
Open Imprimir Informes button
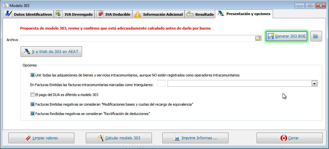[195, 138]
